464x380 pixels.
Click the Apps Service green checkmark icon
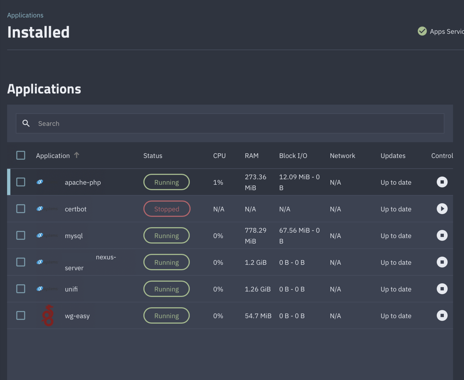click(x=422, y=31)
